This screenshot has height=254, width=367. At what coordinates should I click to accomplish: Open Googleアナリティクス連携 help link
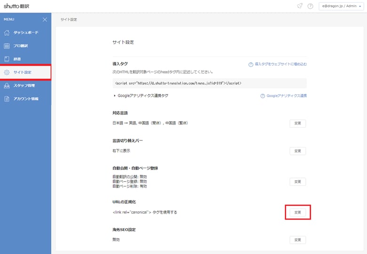click(287, 96)
